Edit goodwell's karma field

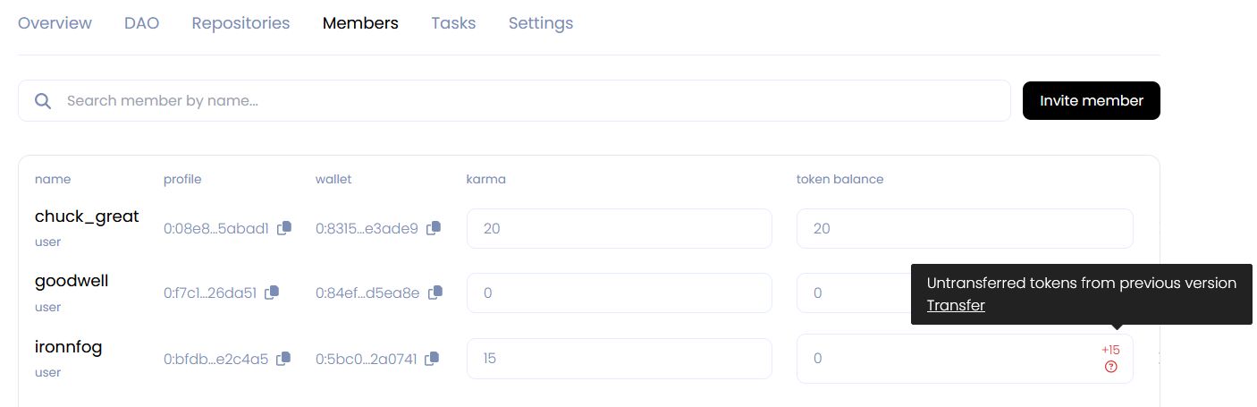click(x=619, y=293)
